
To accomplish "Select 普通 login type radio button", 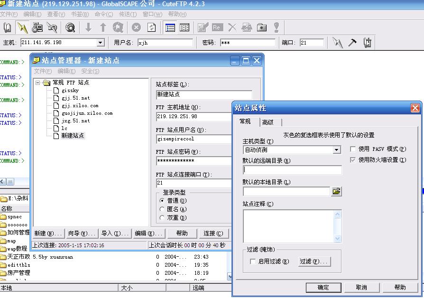I will tap(162, 201).
